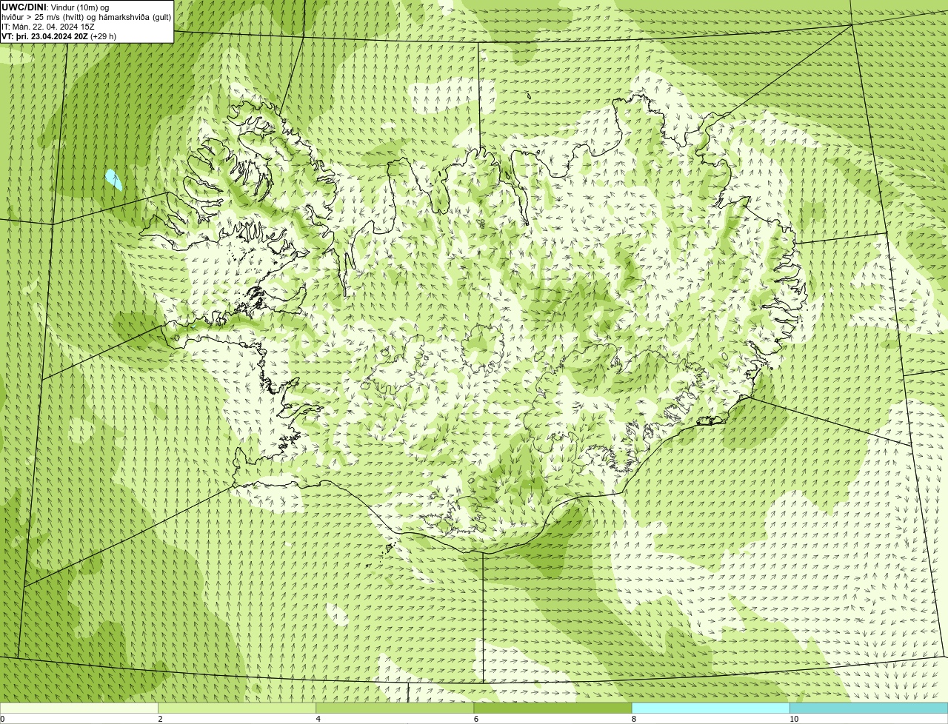Click the 8–10 m/s light cyan legend swatch
Image resolution: width=948 pixels, height=724 pixels.
[710, 708]
